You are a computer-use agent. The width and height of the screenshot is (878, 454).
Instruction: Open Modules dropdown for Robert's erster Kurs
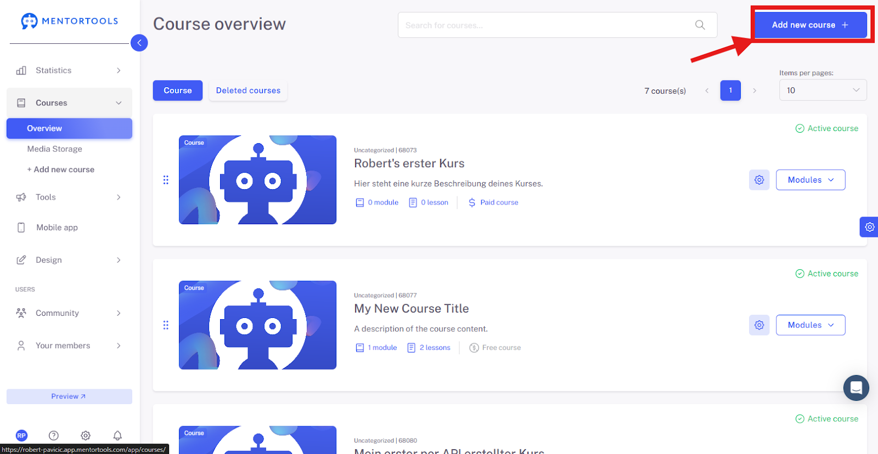pos(811,180)
